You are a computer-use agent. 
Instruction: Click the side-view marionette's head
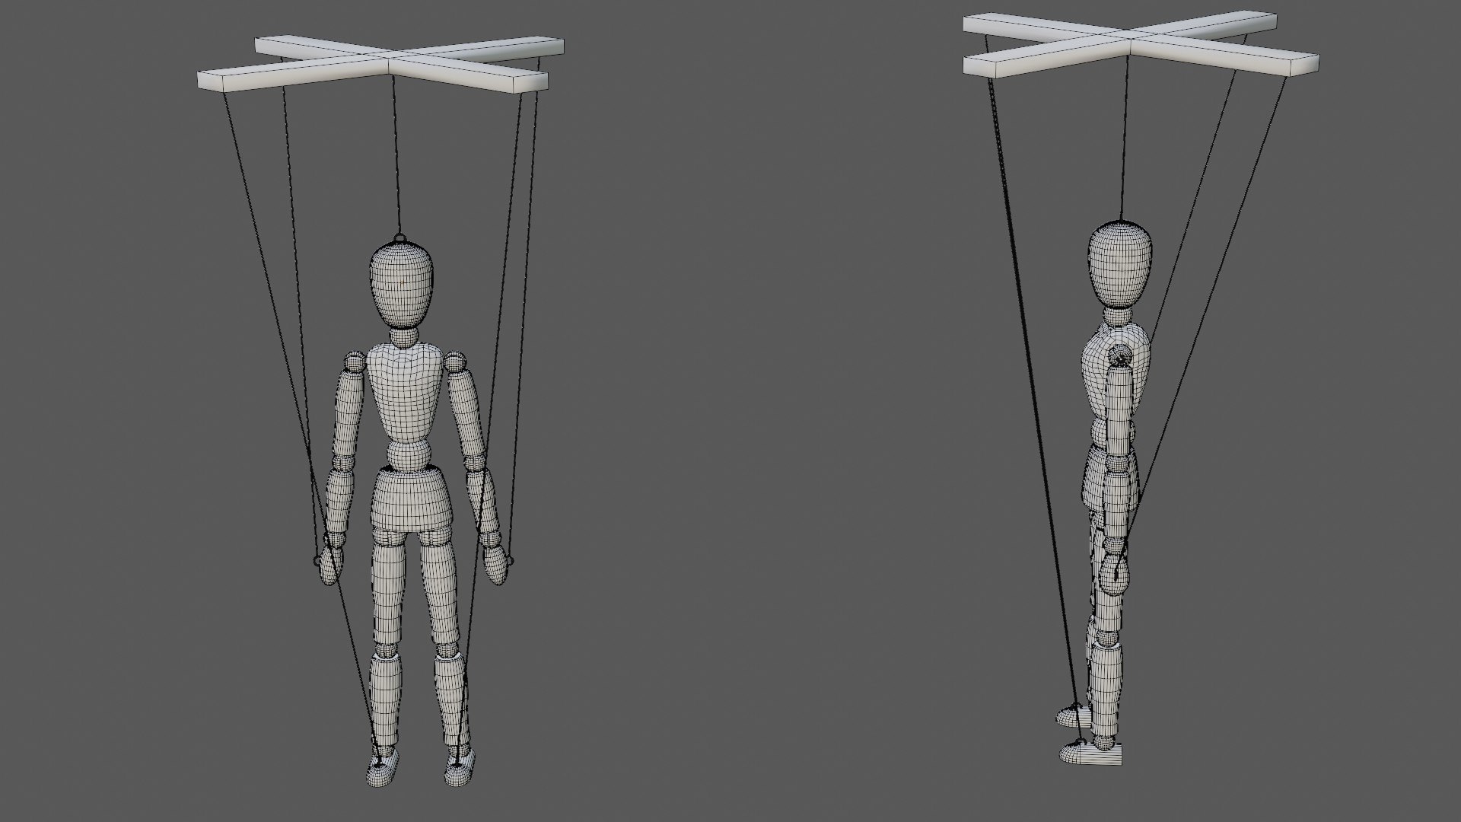pos(1119,263)
